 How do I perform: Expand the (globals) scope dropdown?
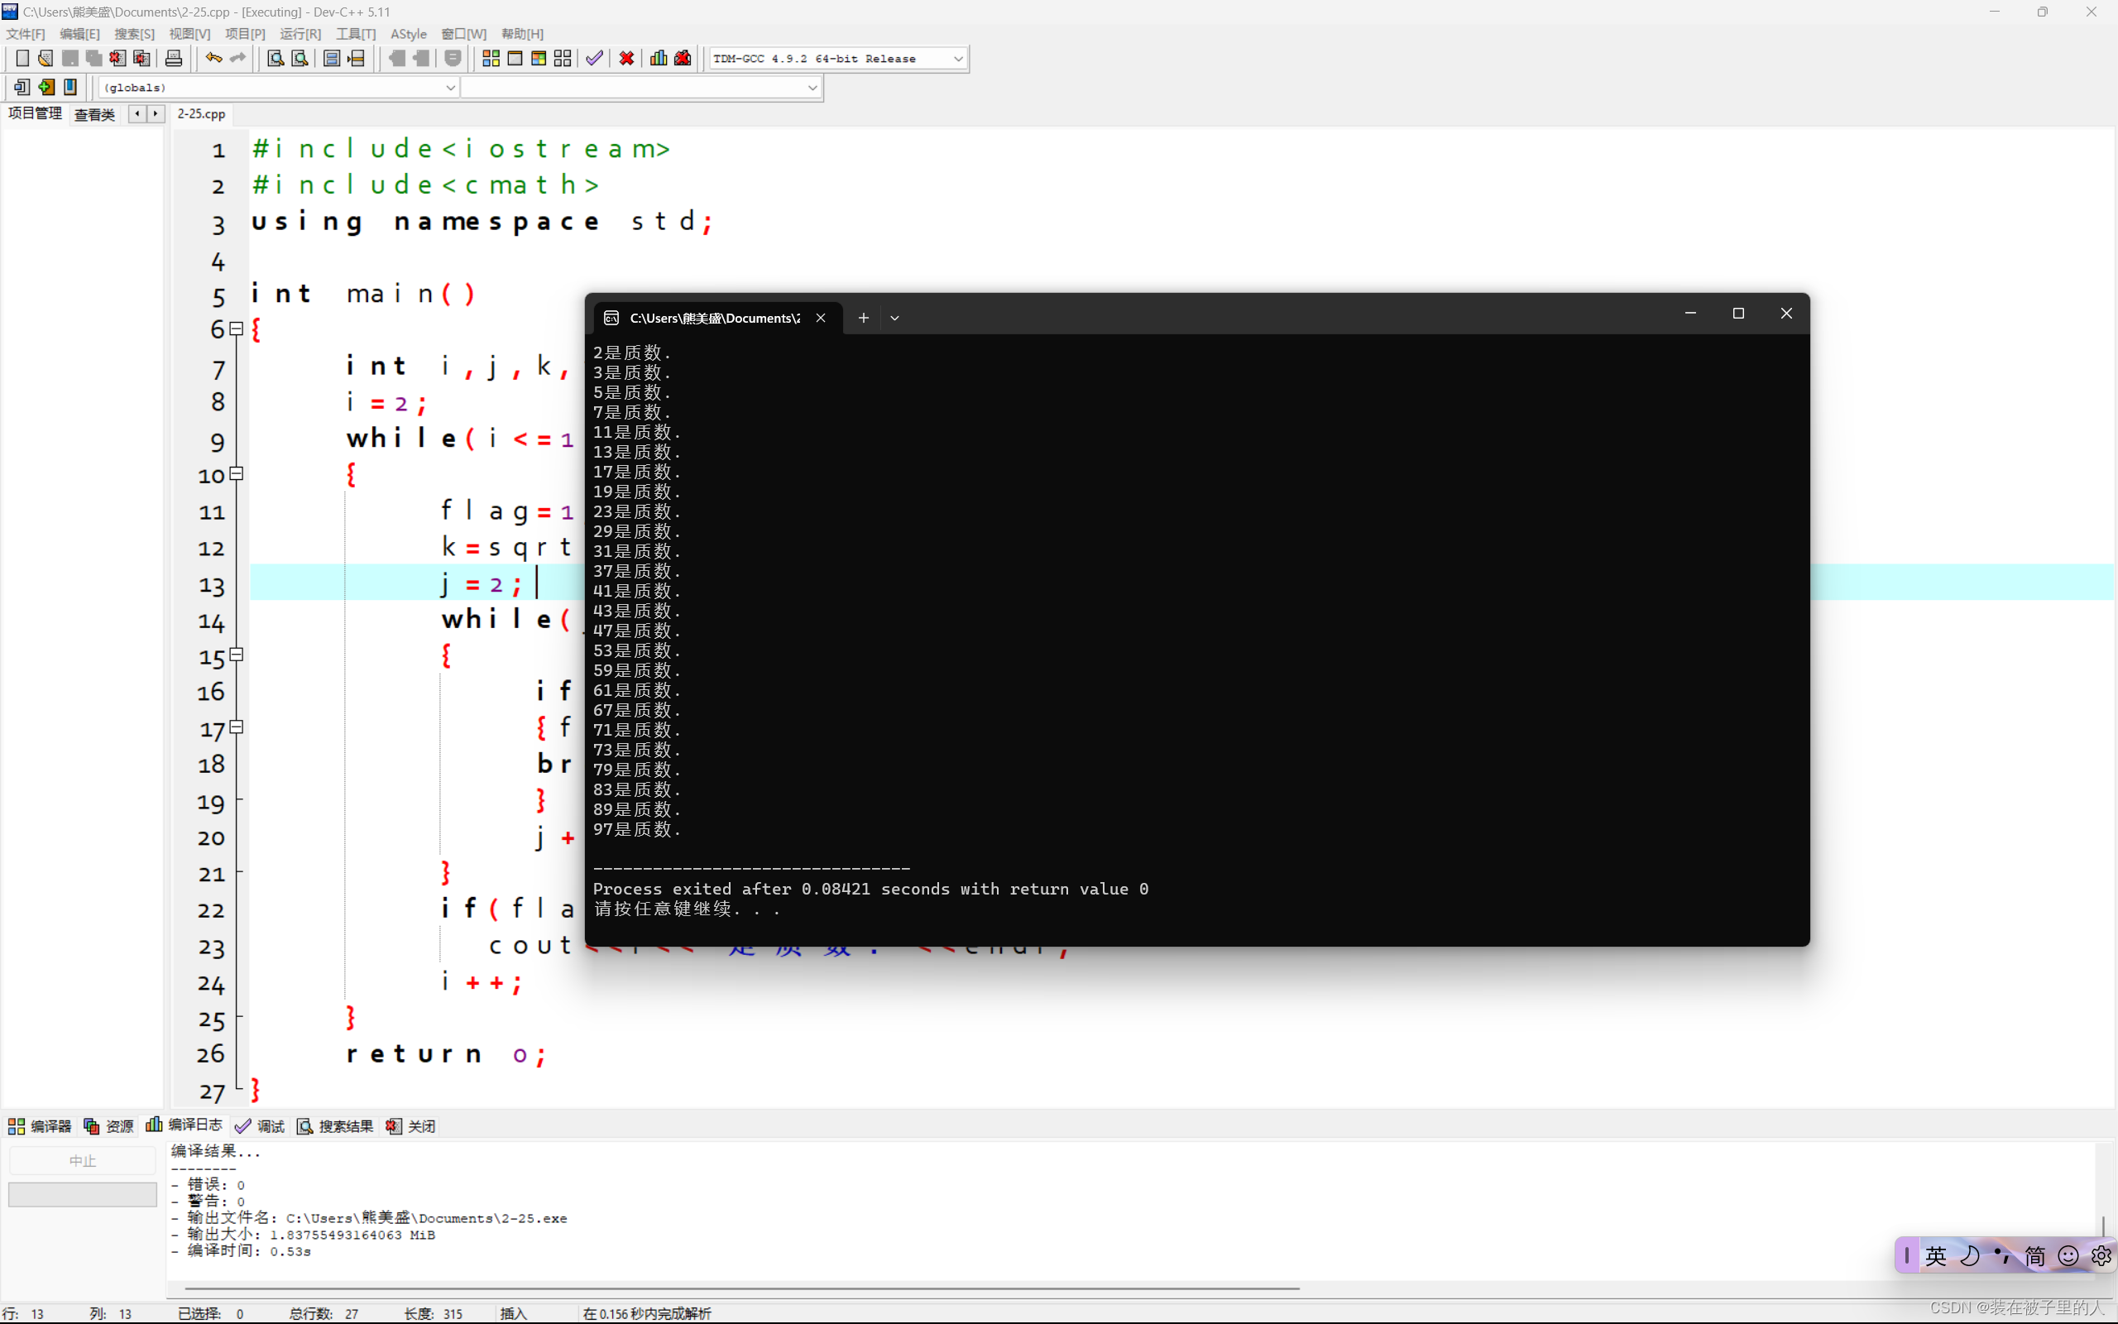click(450, 88)
